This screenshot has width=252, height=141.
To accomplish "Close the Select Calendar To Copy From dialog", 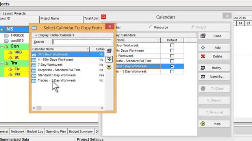I will pyautogui.click(x=110, y=27).
